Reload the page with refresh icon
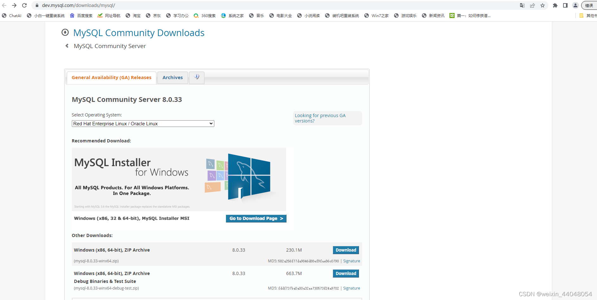Viewport: 597px width, 300px height. click(24, 5)
